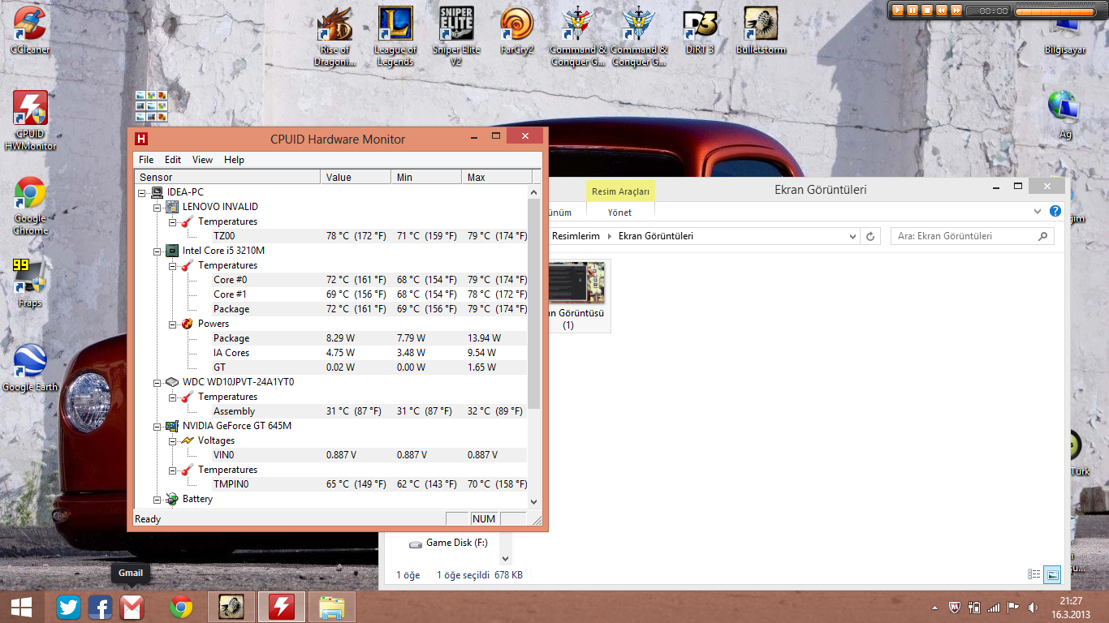Select the screenshot thumbnail in Explorer
The height and width of the screenshot is (623, 1109).
tap(577, 296)
